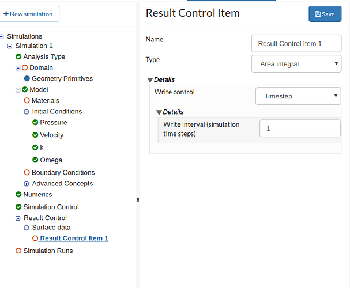
Task: Expand the Advanced Concepts node
Action: [27, 184]
